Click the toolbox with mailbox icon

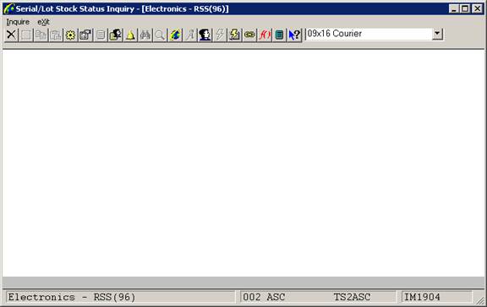85,35
